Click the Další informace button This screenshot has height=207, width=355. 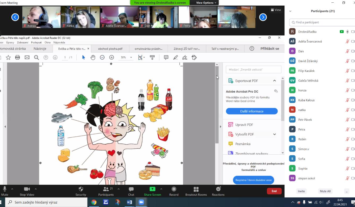click(252, 111)
